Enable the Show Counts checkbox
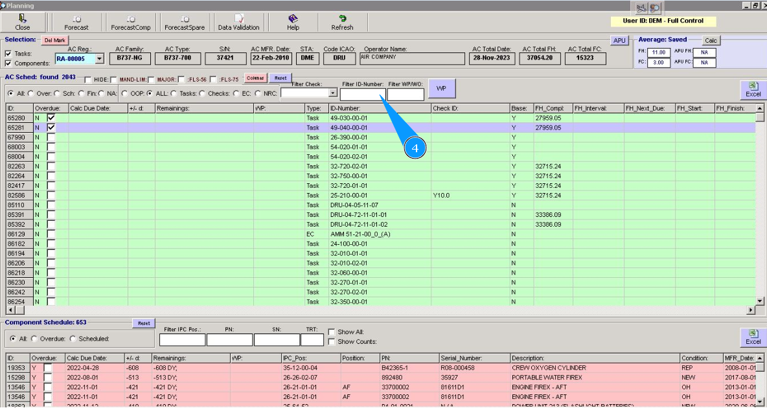Viewport: 767px width, 408px height. [x=332, y=342]
